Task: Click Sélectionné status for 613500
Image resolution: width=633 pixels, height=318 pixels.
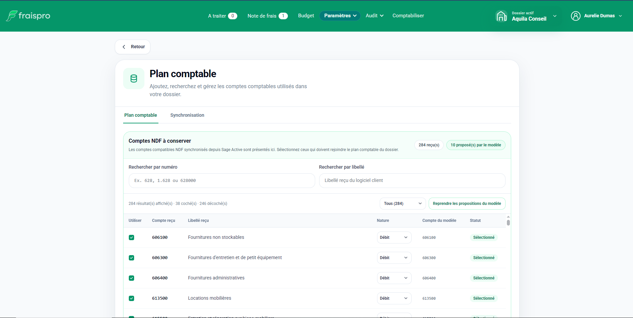Action: pyautogui.click(x=484, y=298)
